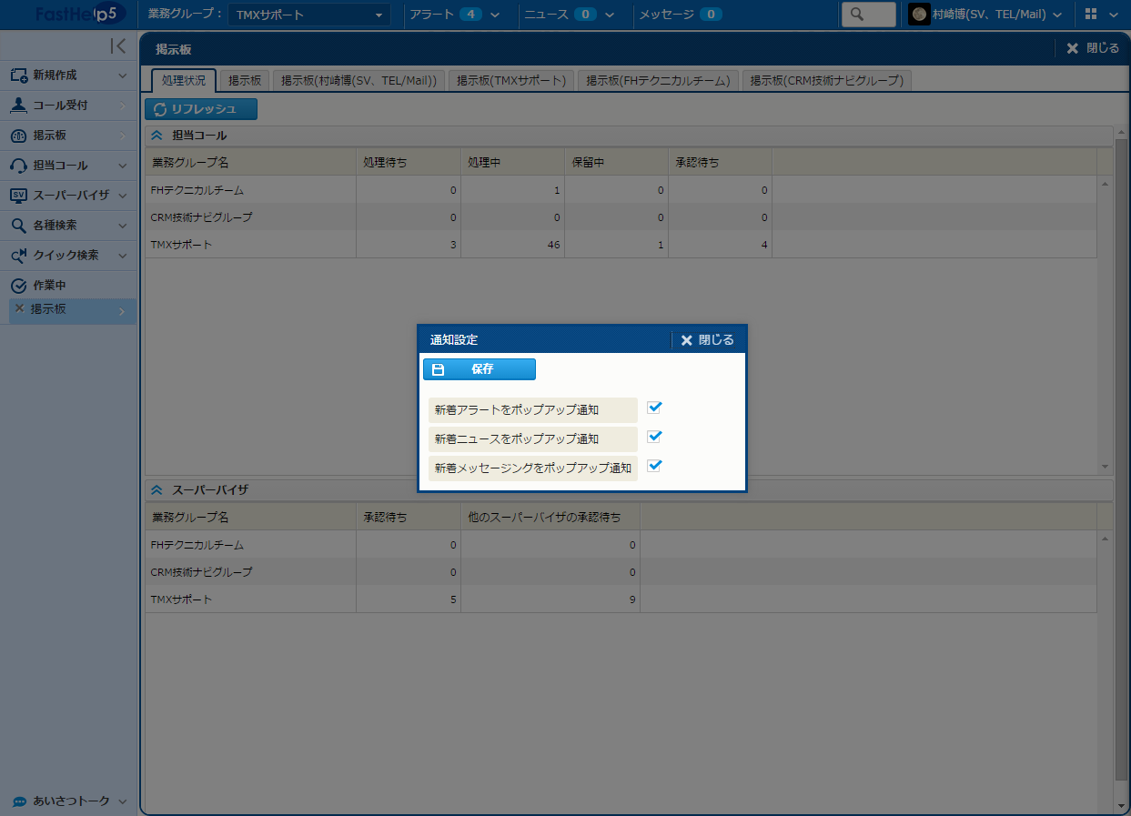
Task: Open コール受付 from the sidebar
Action: point(60,106)
